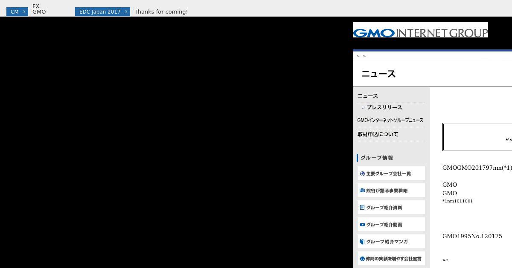
Task: Click the smiley icon beside 仲間の笑顔を増やす会社宣言
Action: click(x=362, y=259)
